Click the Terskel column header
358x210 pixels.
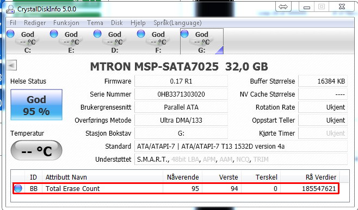pyautogui.click(x=261, y=177)
